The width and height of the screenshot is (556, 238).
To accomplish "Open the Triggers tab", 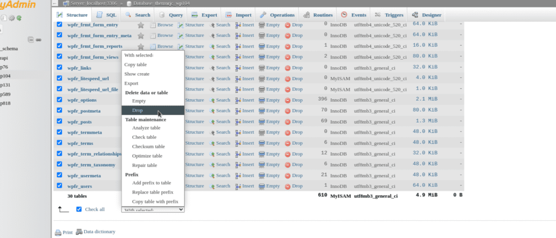I will [x=389, y=15].
